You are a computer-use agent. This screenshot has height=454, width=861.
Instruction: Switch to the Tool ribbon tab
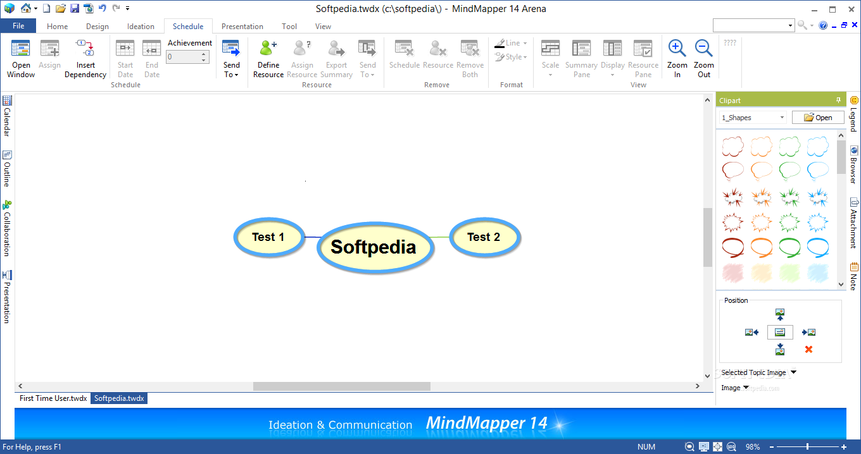pyautogui.click(x=289, y=27)
